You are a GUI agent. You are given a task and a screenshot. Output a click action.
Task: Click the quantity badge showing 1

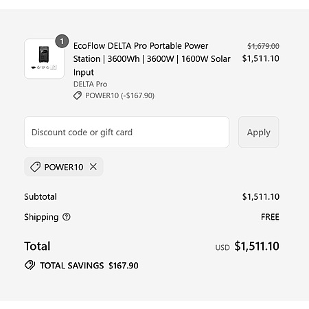62,41
